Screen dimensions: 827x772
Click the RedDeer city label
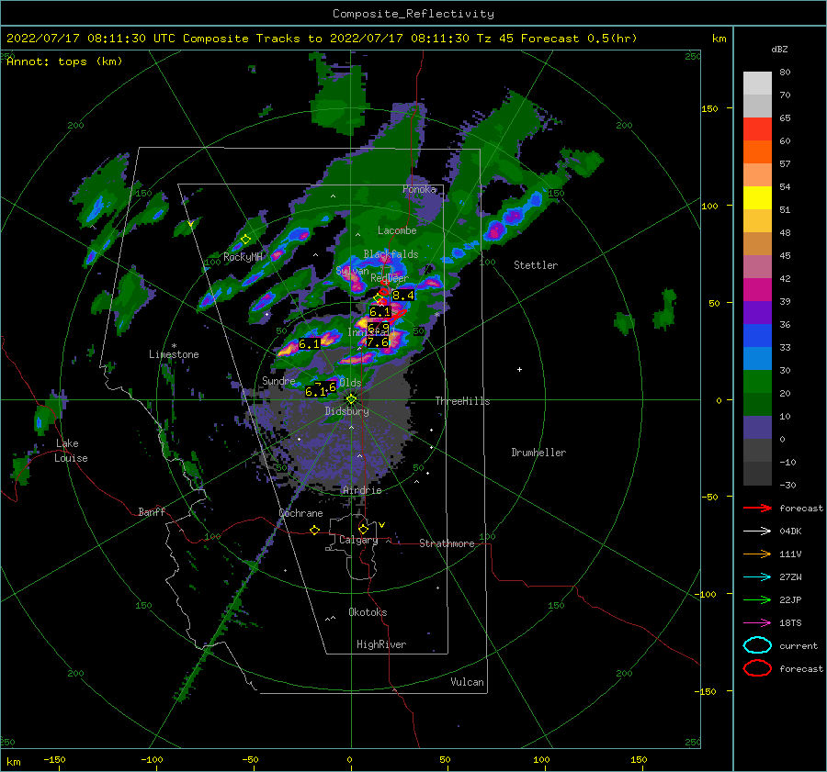[390, 278]
